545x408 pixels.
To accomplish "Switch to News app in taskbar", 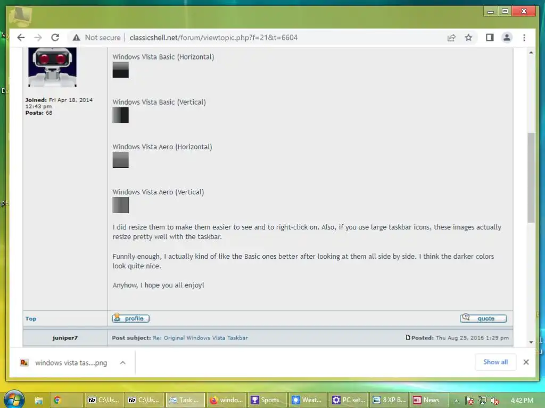I will tap(430, 400).
